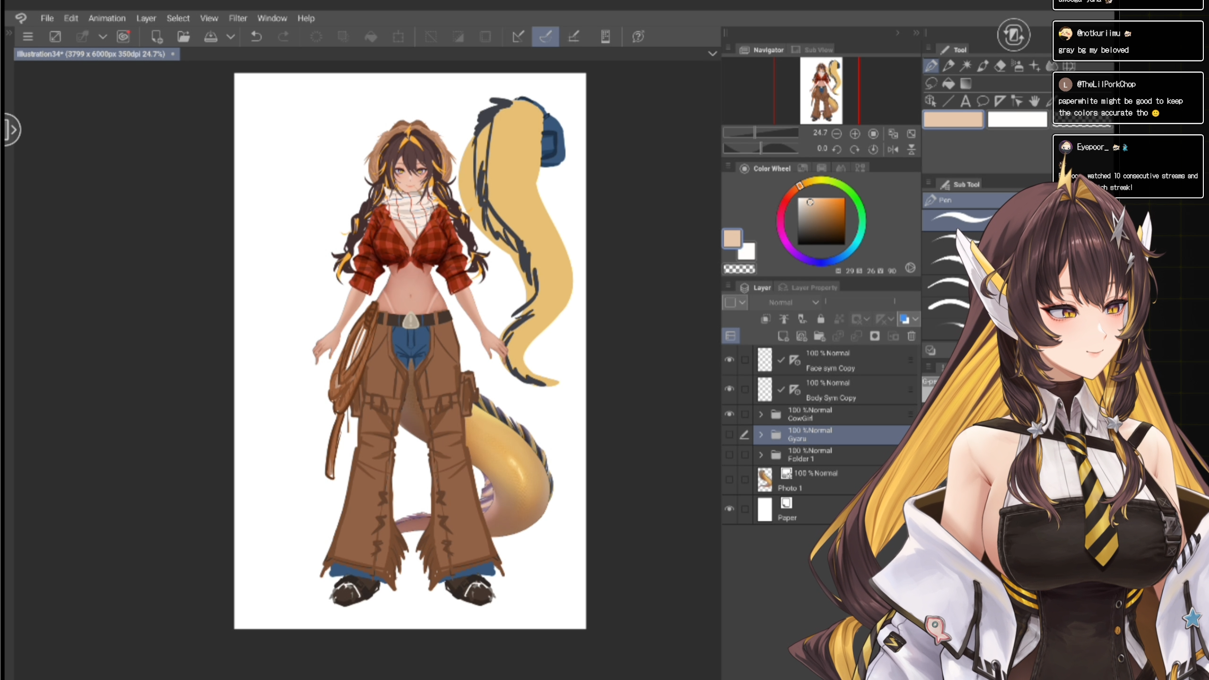Switch to the Sub View tab

point(813,50)
